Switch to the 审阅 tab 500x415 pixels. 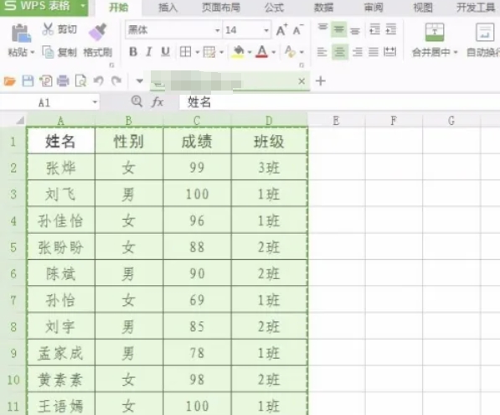[374, 8]
